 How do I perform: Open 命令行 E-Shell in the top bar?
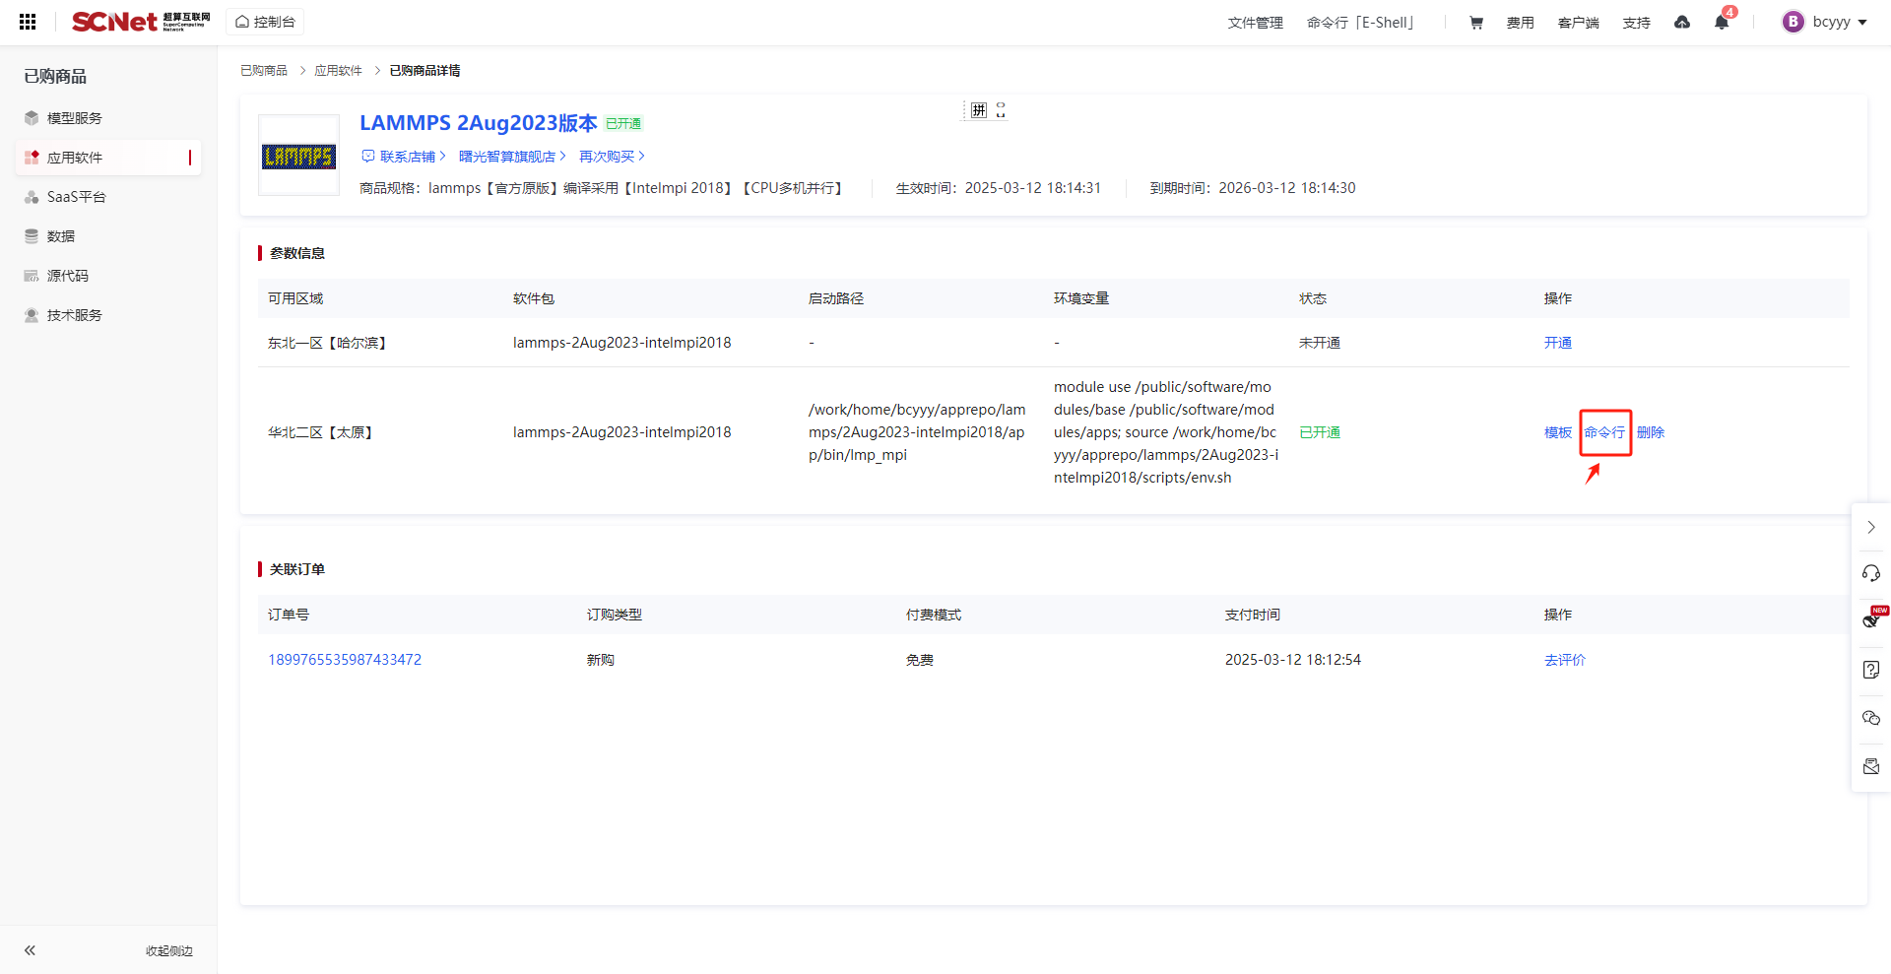click(1360, 23)
